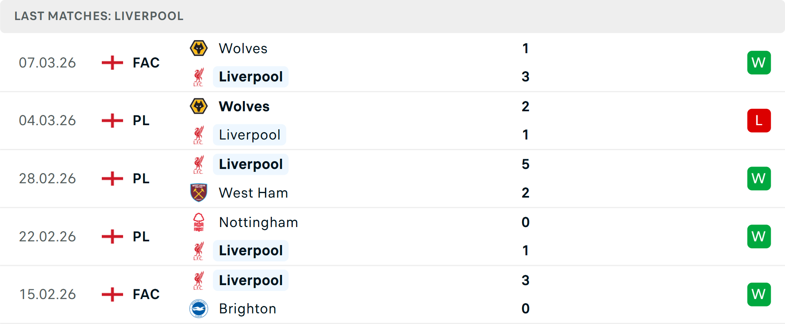Open the Nottingham team name link
This screenshot has width=785, height=324.
click(x=259, y=222)
